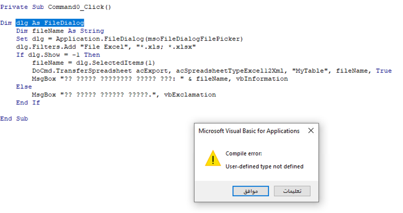Click 'acSpreadsheetTypeExcel12Xml' argument
Viewport: 403px width, 213px height.
pyautogui.click(x=230, y=71)
